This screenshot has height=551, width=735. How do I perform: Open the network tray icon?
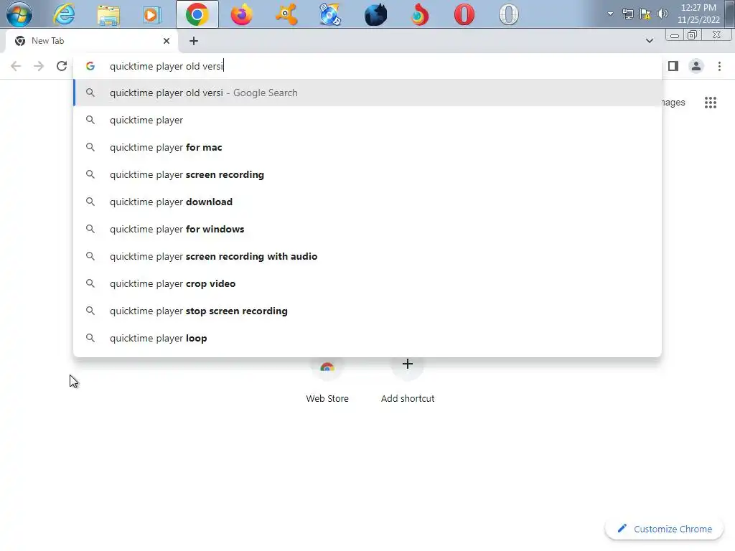(x=627, y=14)
